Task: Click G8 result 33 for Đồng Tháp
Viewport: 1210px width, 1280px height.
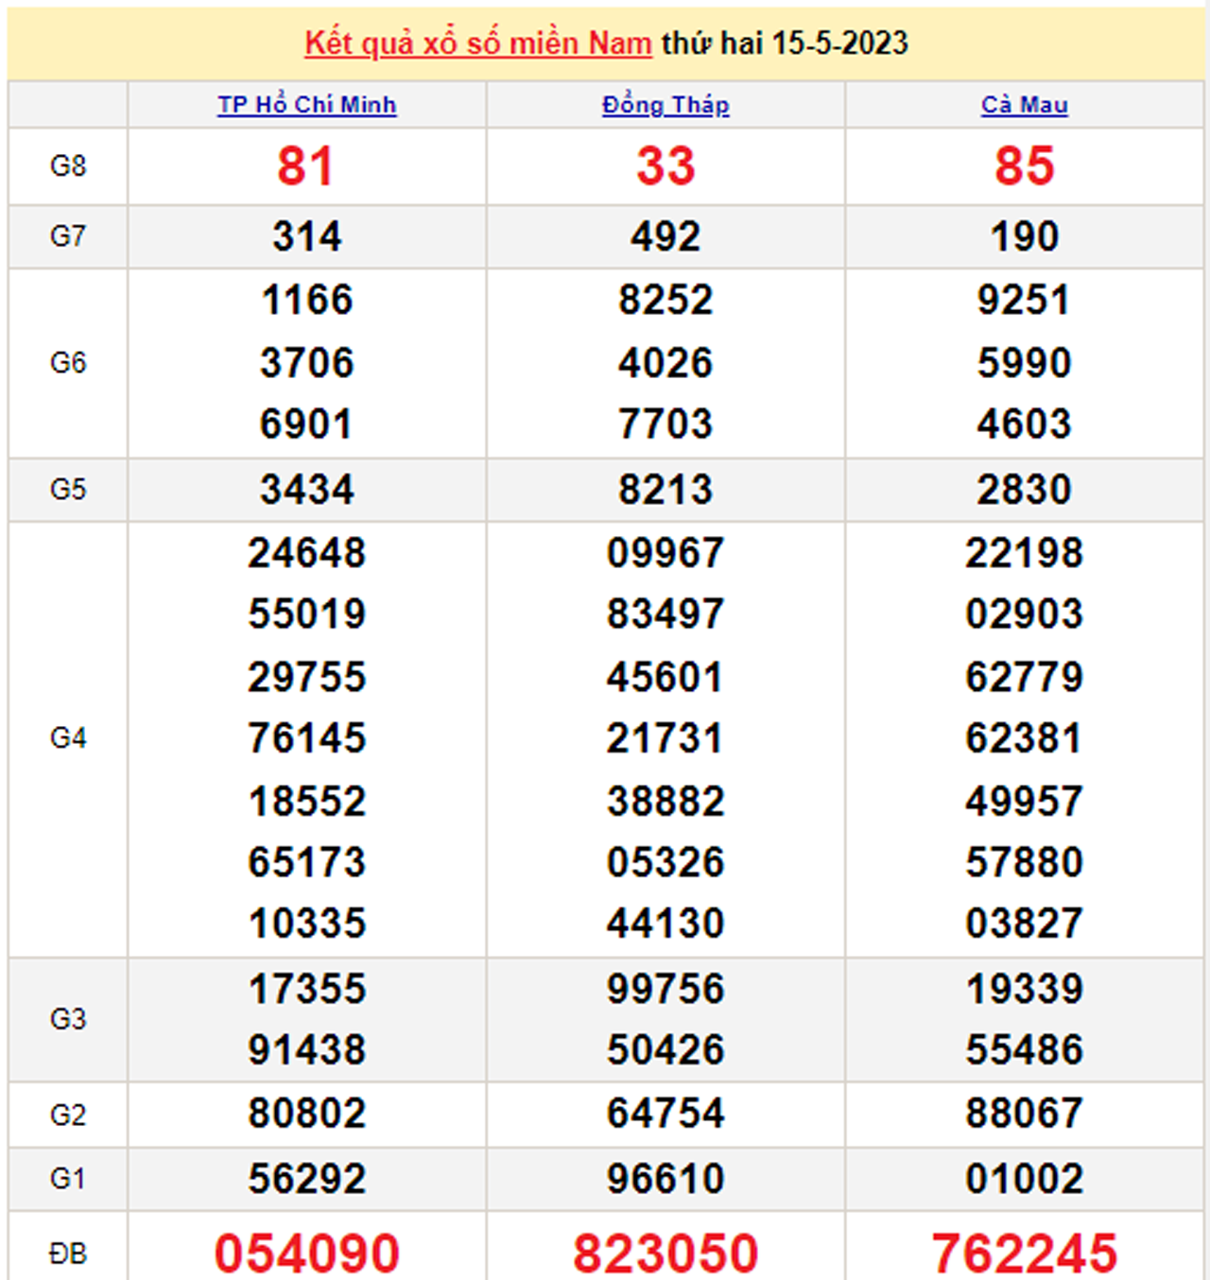Action: (x=665, y=166)
